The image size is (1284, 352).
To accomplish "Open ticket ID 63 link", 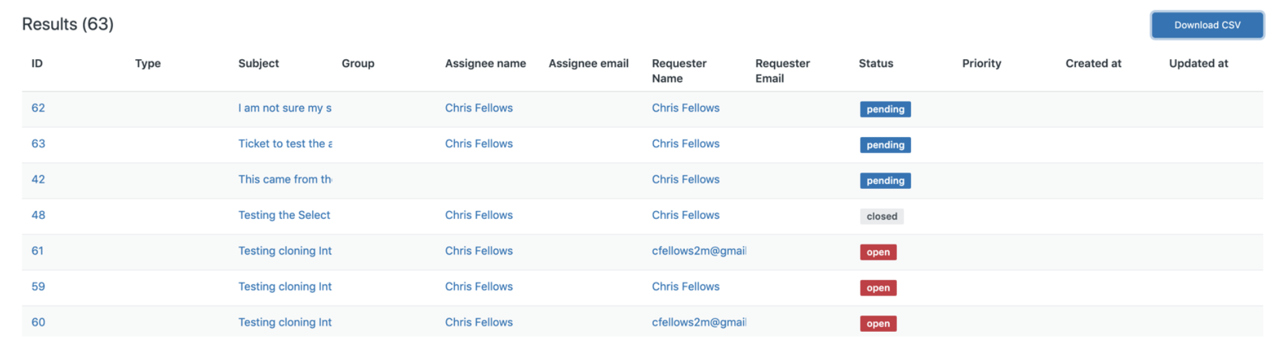I will 38,144.
